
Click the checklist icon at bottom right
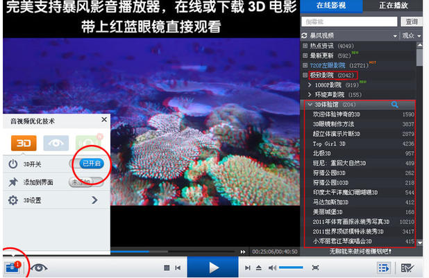[x=407, y=268]
